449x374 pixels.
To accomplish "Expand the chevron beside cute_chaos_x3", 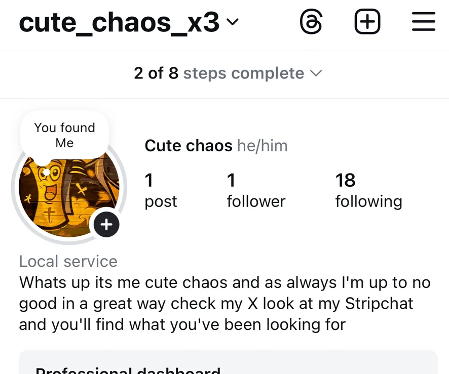I will point(233,22).
